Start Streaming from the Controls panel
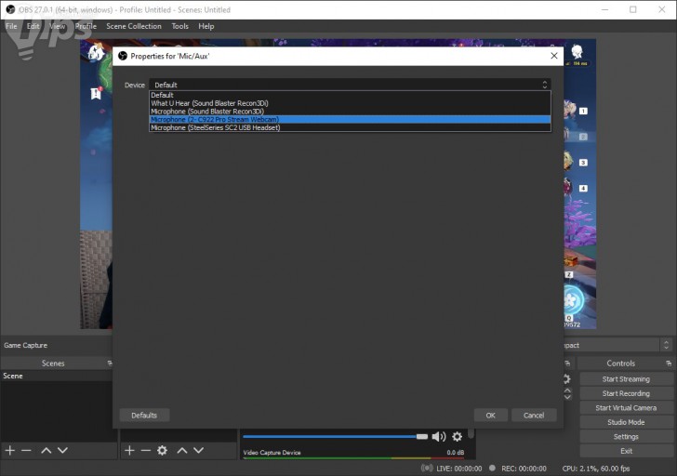Image resolution: width=677 pixels, height=476 pixels. [x=626, y=379]
